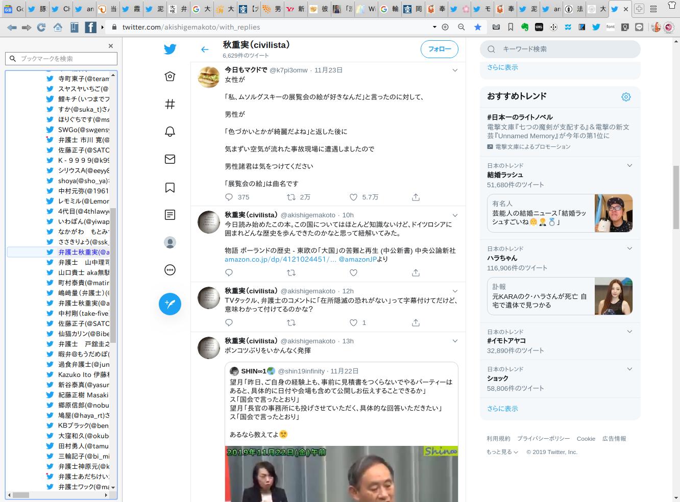Image resolution: width=680 pixels, height=502 pixels.
Task: Open Explore hashtag icon in sidebar
Action: click(x=170, y=104)
